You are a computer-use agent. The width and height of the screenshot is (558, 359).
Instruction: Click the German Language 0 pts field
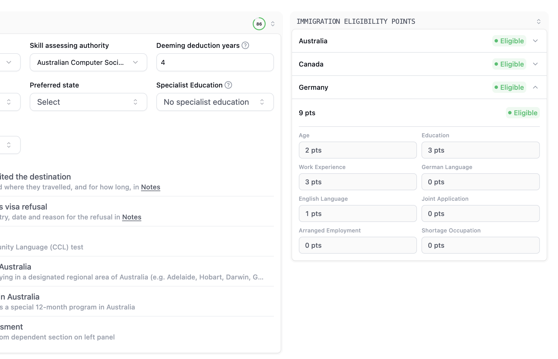[481, 182]
